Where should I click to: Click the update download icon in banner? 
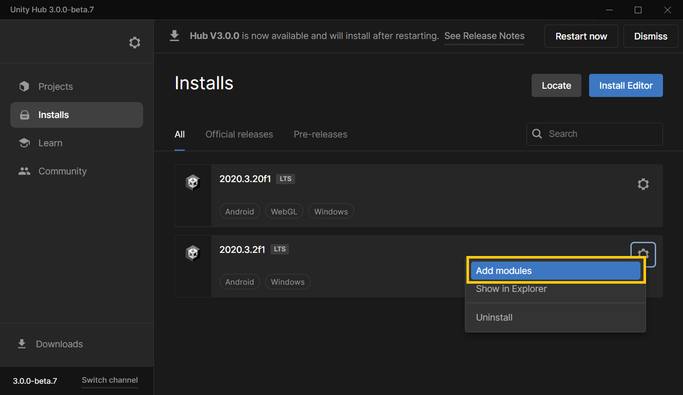point(174,36)
